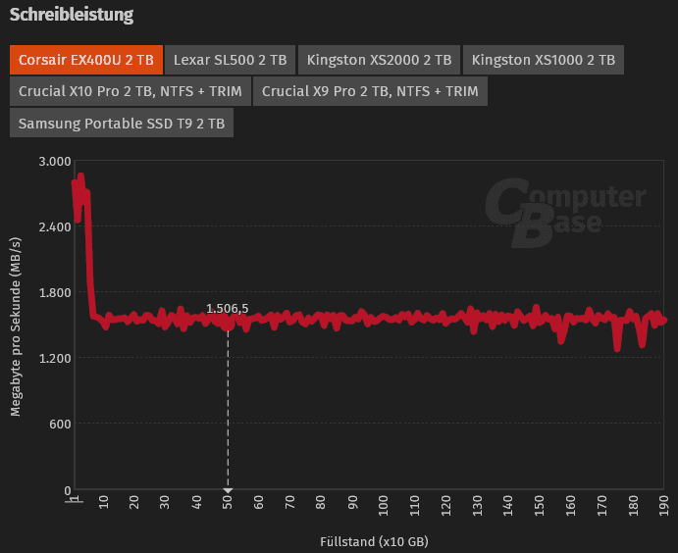Click the 60 x-axis tick label

[x=259, y=502]
